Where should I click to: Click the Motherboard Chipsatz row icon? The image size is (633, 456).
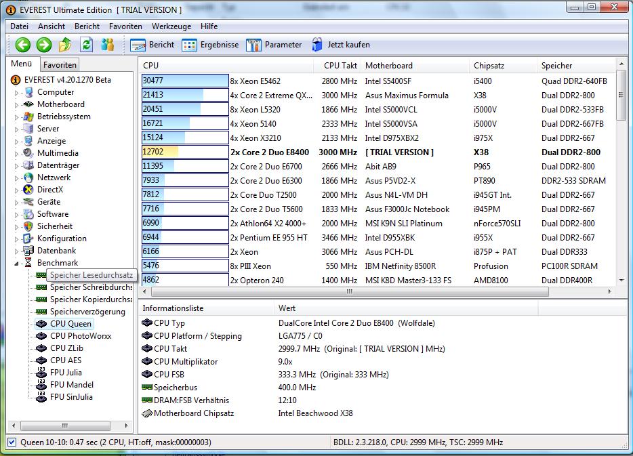[x=147, y=413]
